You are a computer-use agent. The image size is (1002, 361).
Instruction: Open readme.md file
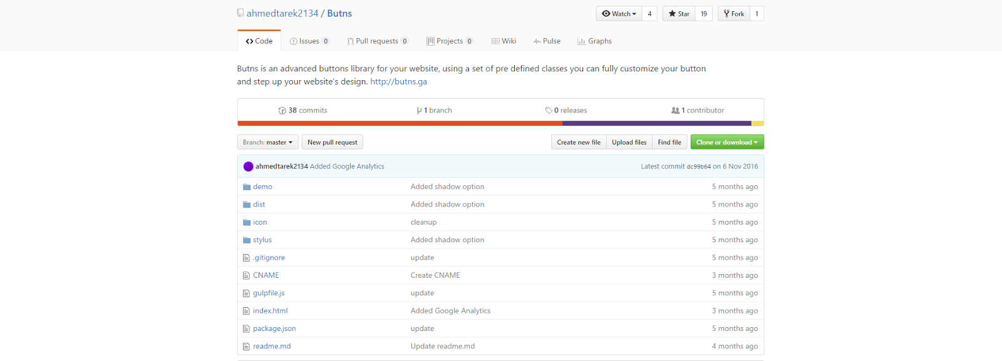click(x=272, y=347)
